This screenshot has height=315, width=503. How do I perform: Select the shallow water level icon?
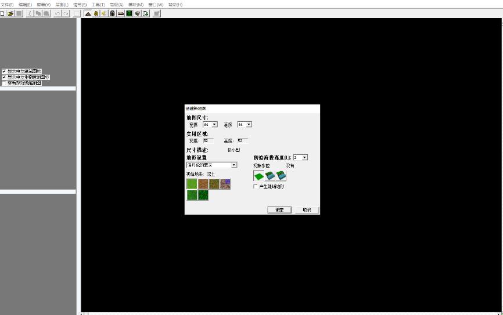click(x=270, y=176)
